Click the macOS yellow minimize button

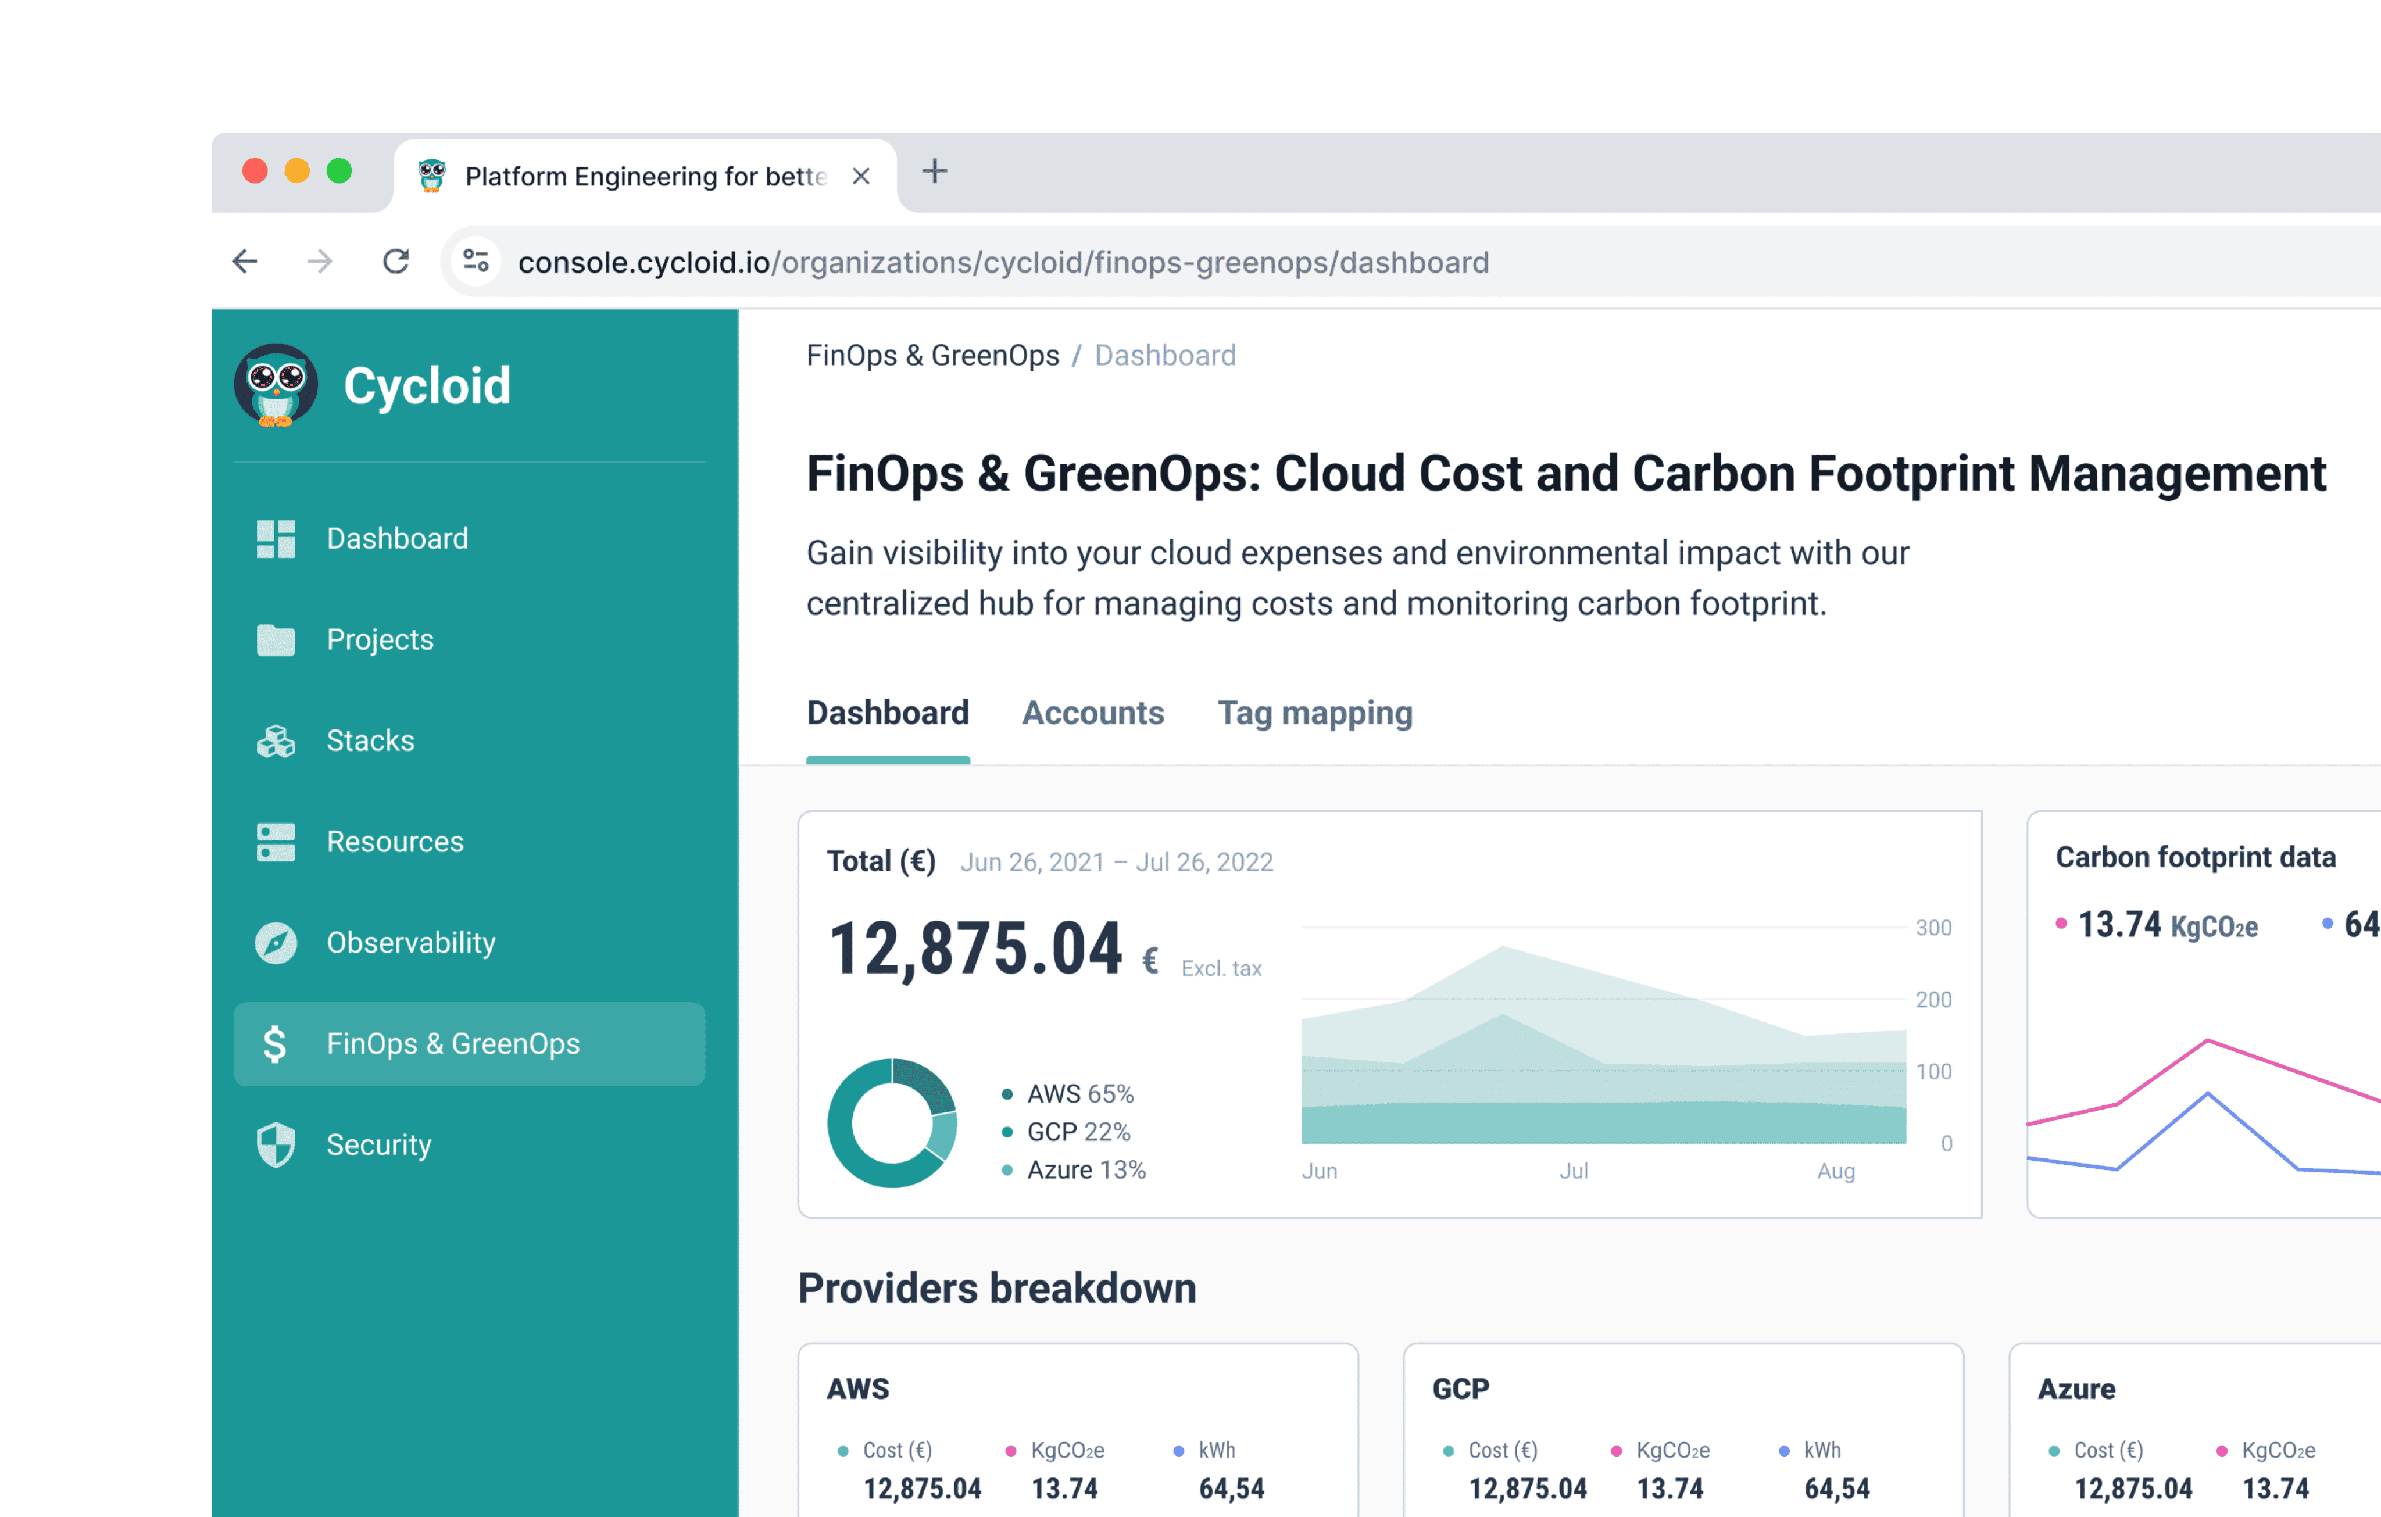[x=296, y=171]
